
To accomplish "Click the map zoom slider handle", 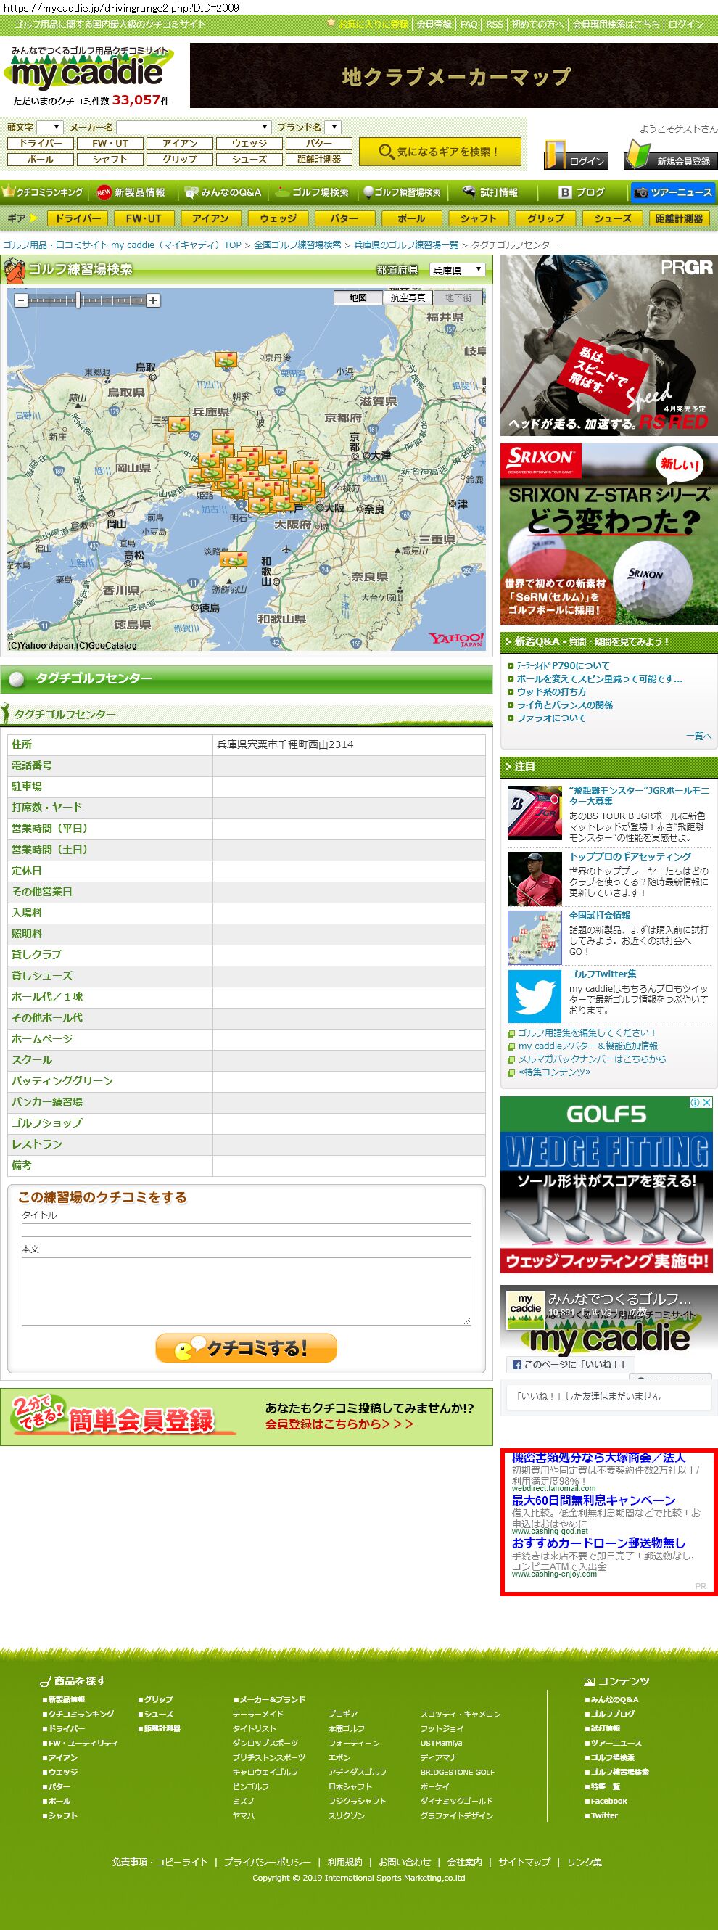I will (x=78, y=300).
